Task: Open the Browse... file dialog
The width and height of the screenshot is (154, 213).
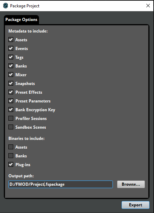Action: [131, 184]
